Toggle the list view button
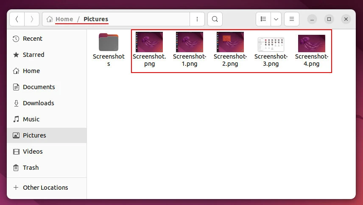Image resolution: width=363 pixels, height=205 pixels. (263, 19)
